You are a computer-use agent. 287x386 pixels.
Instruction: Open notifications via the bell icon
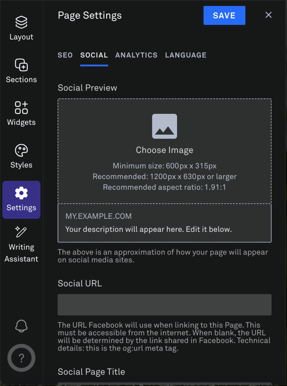21,326
